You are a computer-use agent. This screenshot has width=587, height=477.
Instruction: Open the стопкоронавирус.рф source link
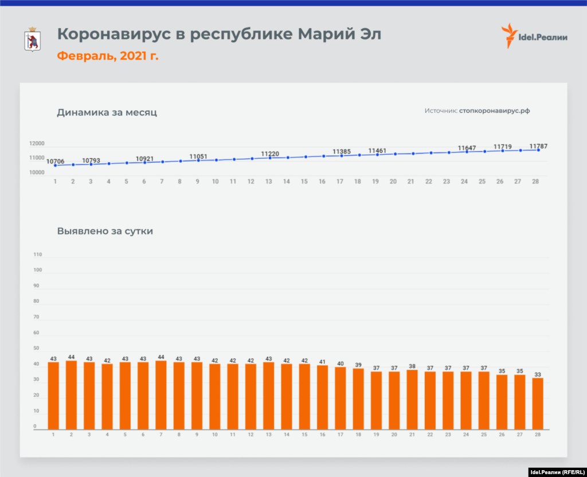[494, 111]
